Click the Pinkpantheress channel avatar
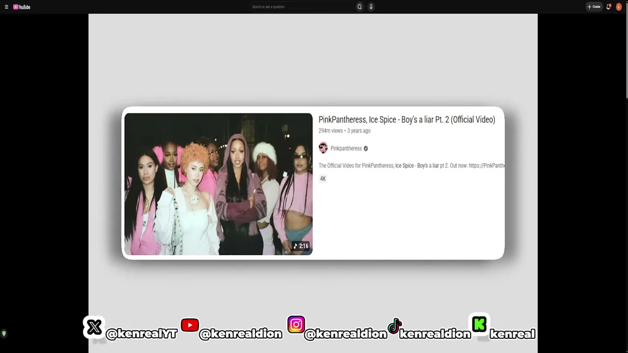This screenshot has height=353, width=628. [x=323, y=148]
